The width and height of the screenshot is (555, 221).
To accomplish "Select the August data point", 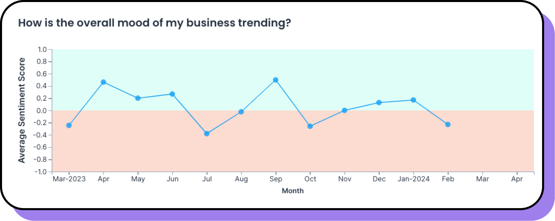I will [x=241, y=112].
